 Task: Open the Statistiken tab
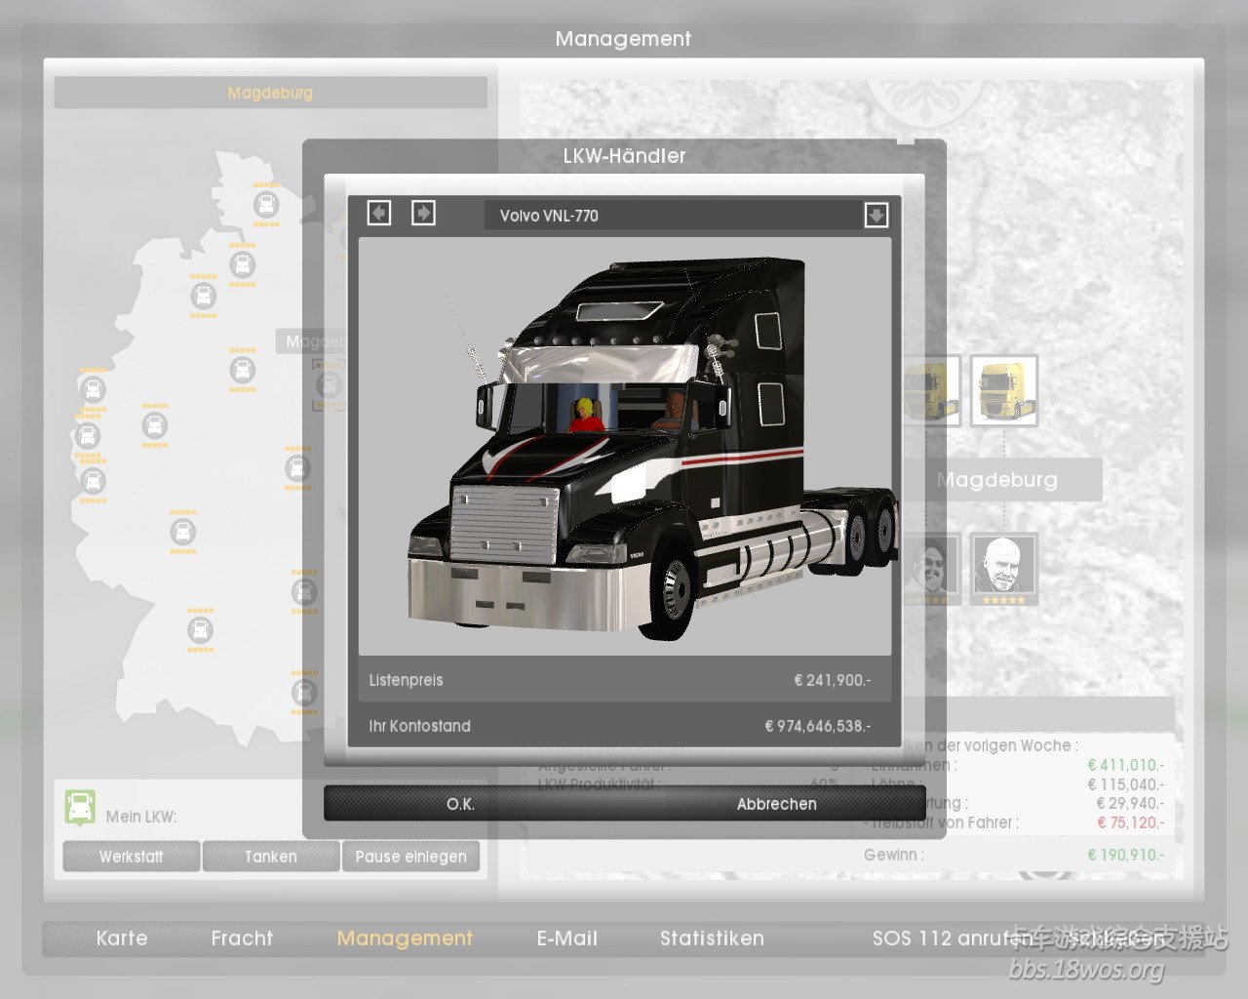pos(712,939)
